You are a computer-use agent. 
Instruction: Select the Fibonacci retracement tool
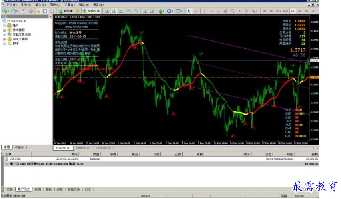[233, 11]
